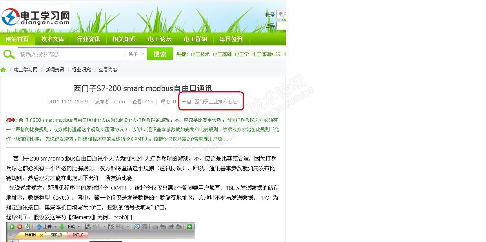Image resolution: width=486 pixels, height=242 pixels.
Task: Click hot search link 电工学
Action: click(x=242, y=54)
